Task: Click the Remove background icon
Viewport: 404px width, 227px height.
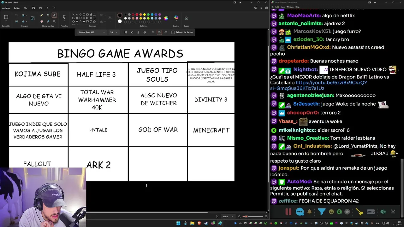Action: pos(16,21)
